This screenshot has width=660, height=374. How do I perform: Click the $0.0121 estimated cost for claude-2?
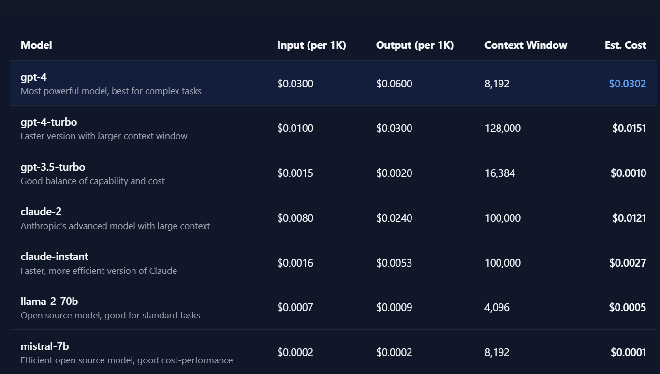click(629, 218)
